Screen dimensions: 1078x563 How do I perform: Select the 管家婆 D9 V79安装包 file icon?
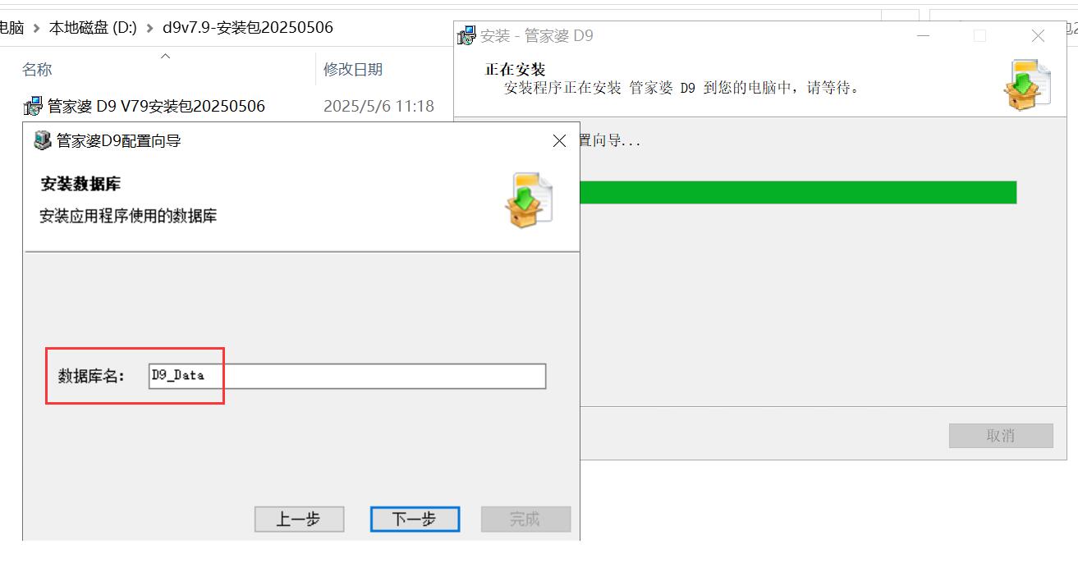33,106
